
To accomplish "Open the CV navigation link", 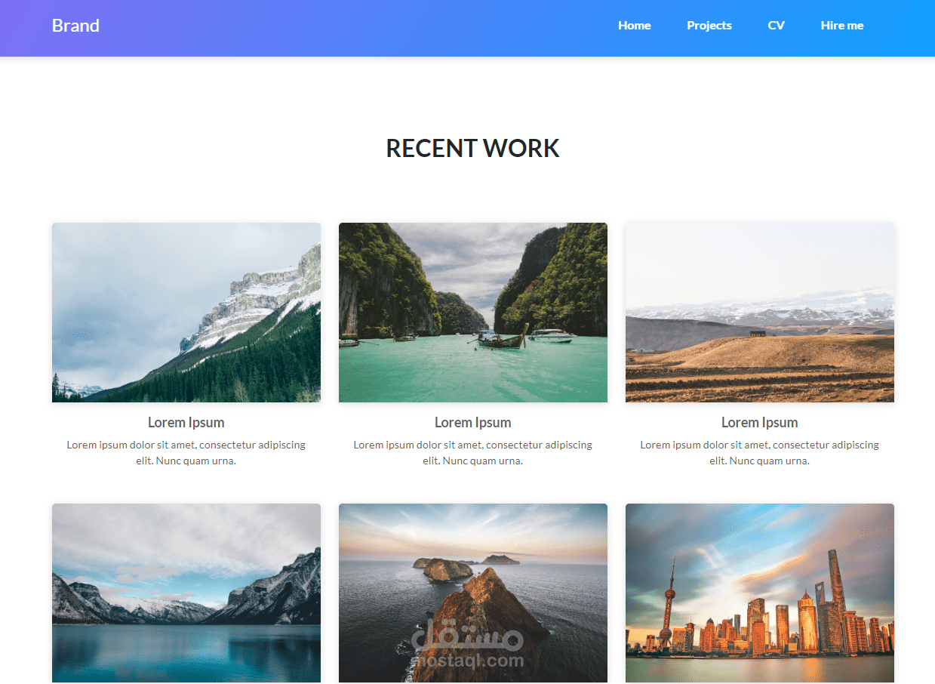I will [x=776, y=26].
